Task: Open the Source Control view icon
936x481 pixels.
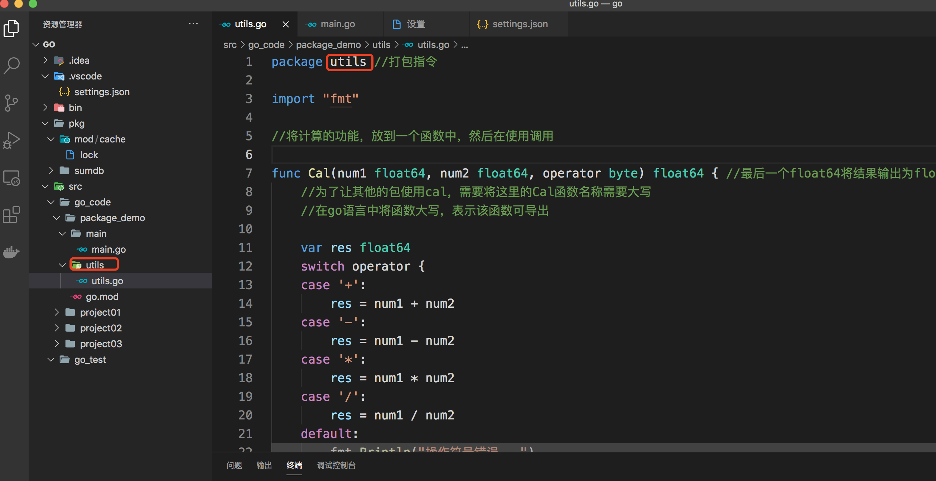Action: point(11,103)
